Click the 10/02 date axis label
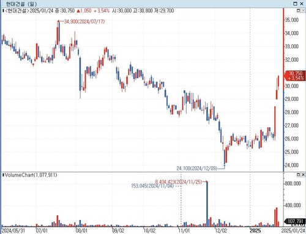This screenshot has height=234, width=306. click(x=149, y=230)
